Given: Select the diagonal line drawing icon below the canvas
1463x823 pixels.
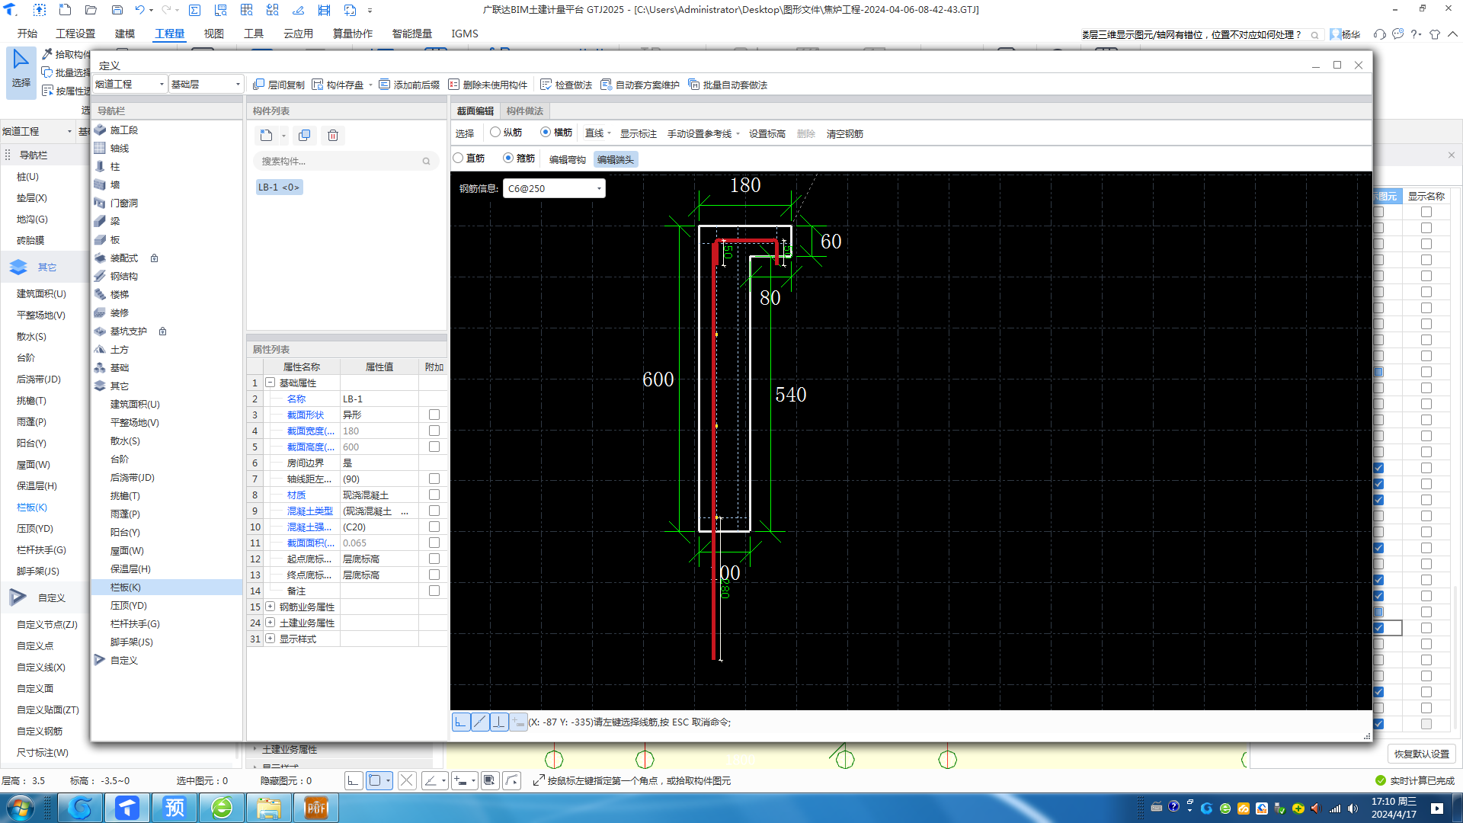Looking at the screenshot, I should tap(480, 722).
